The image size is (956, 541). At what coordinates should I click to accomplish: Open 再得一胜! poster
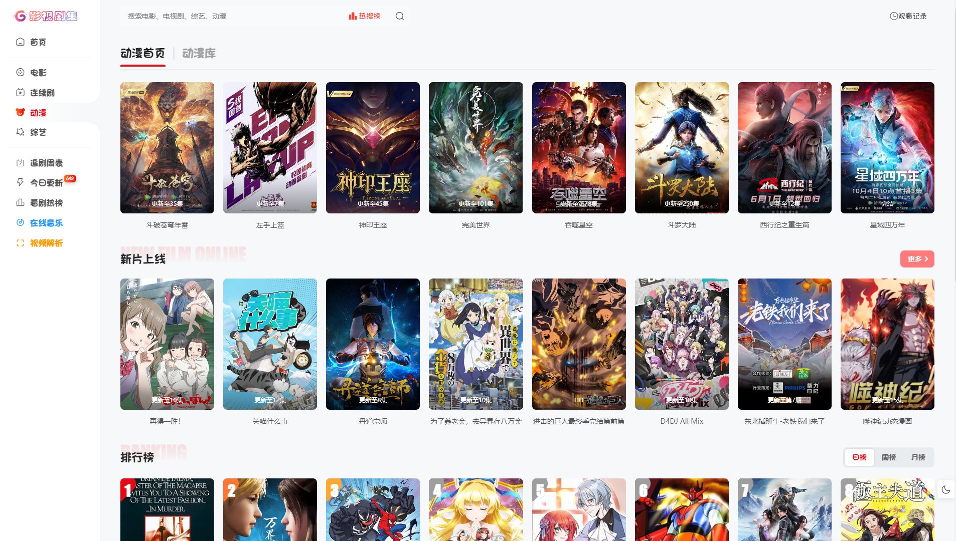[x=167, y=344]
